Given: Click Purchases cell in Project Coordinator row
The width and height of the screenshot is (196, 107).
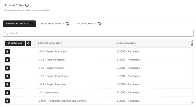Looking at the screenshot, I should click(x=128, y=76).
